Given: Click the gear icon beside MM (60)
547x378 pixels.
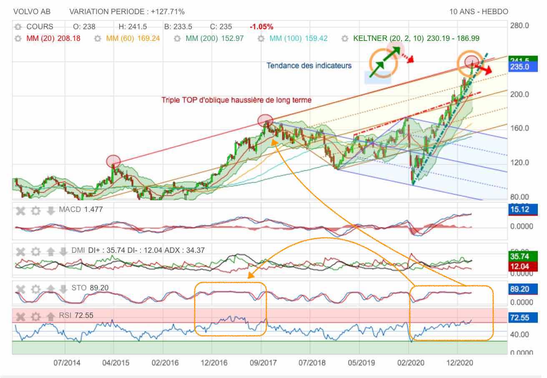Looking at the screenshot, I should [98, 38].
